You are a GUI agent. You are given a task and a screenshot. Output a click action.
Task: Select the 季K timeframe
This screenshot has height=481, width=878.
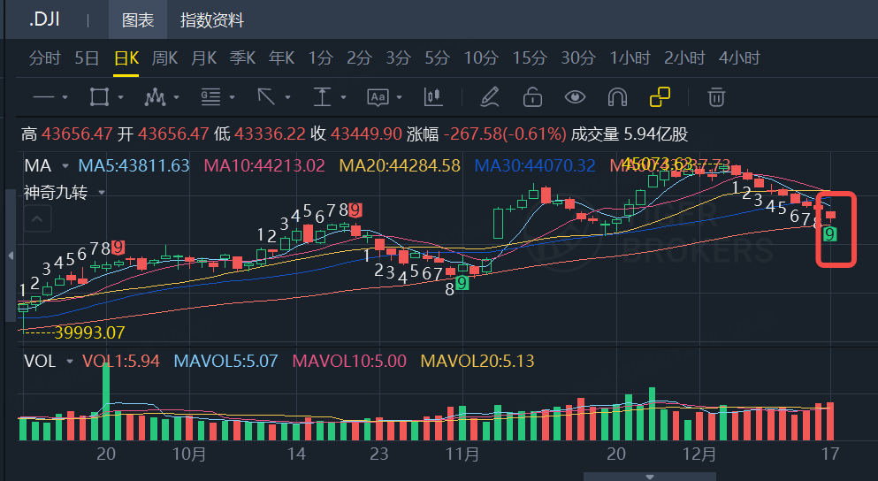click(x=242, y=57)
